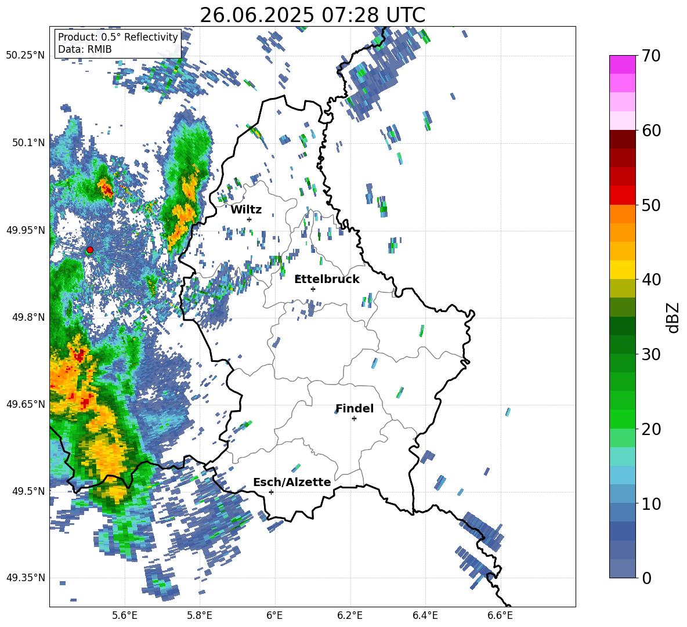687x627 pixels.
Task: Click the colorbar value 0
Action: click(x=646, y=578)
